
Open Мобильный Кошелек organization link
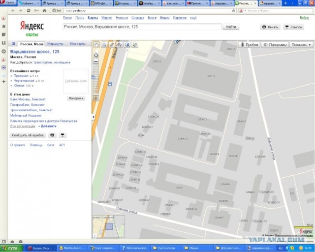click(x=26, y=116)
